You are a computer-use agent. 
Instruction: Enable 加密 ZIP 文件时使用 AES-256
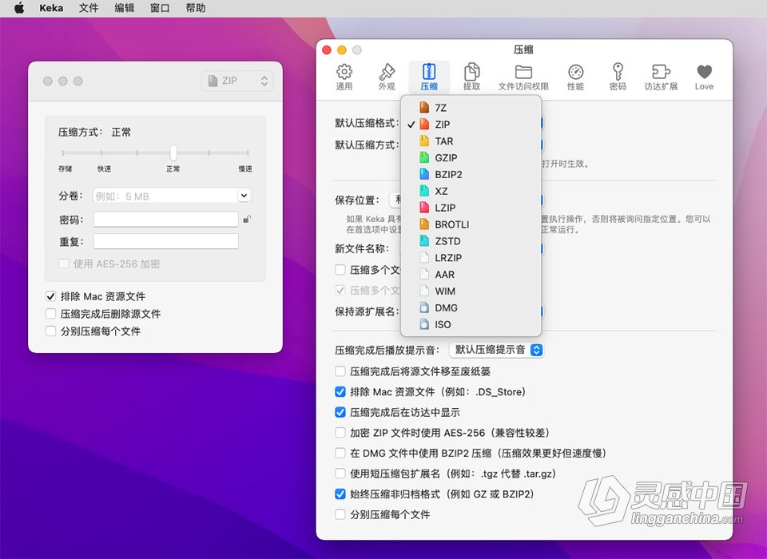click(x=340, y=432)
